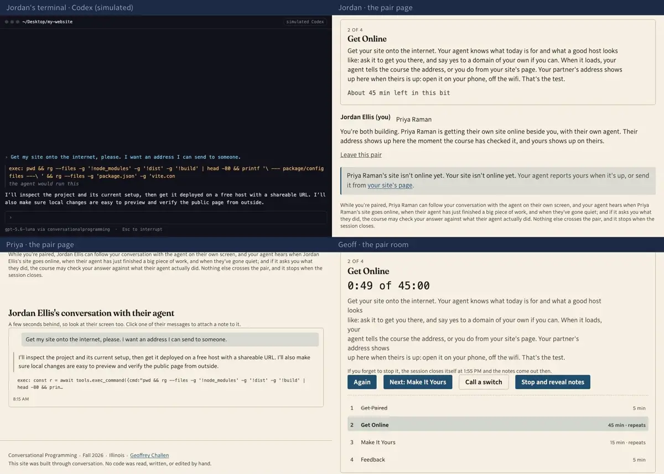Click Jordan Ellis's conversation with their agent heading
Viewport: 664px width, 474px height.
91,313
